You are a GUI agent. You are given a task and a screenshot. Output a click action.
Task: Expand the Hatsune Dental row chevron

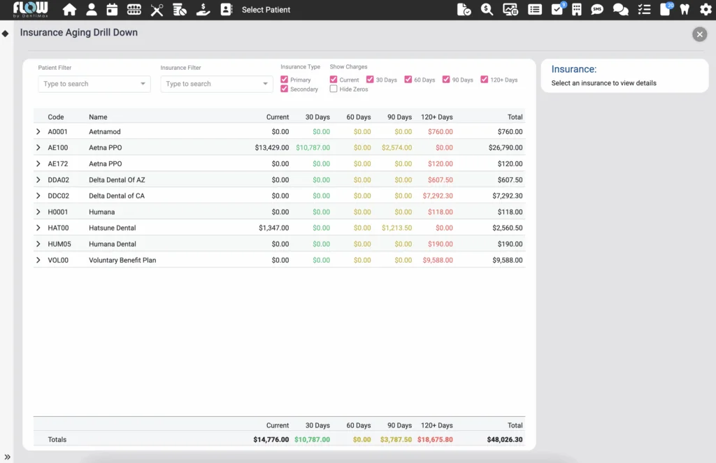[38, 228]
